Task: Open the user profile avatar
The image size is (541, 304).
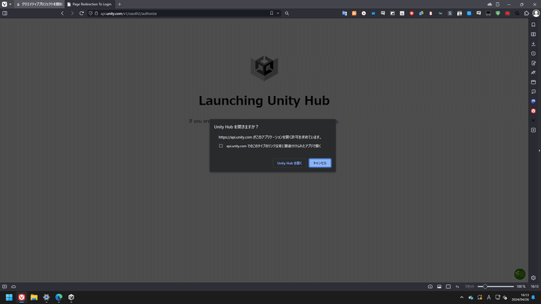Action: [x=536, y=13]
